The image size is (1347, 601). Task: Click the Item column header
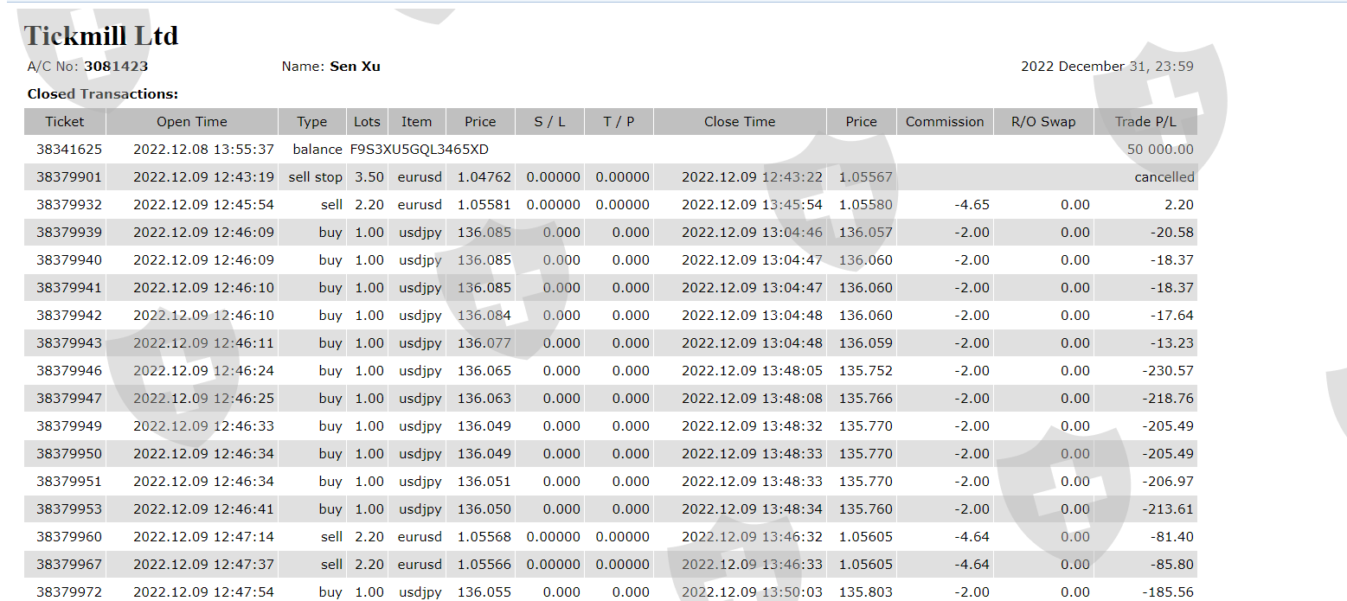pos(416,122)
